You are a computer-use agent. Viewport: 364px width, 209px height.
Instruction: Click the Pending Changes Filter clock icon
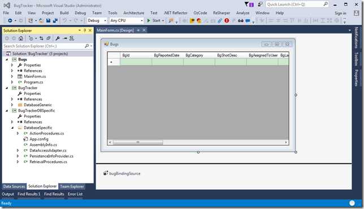tap(31, 38)
